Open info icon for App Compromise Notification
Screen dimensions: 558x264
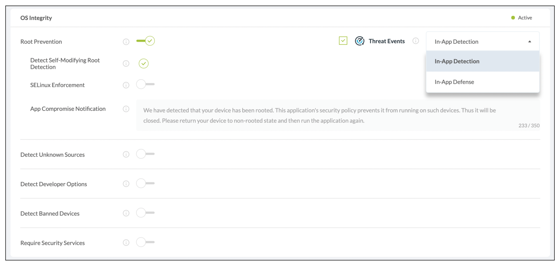(126, 109)
